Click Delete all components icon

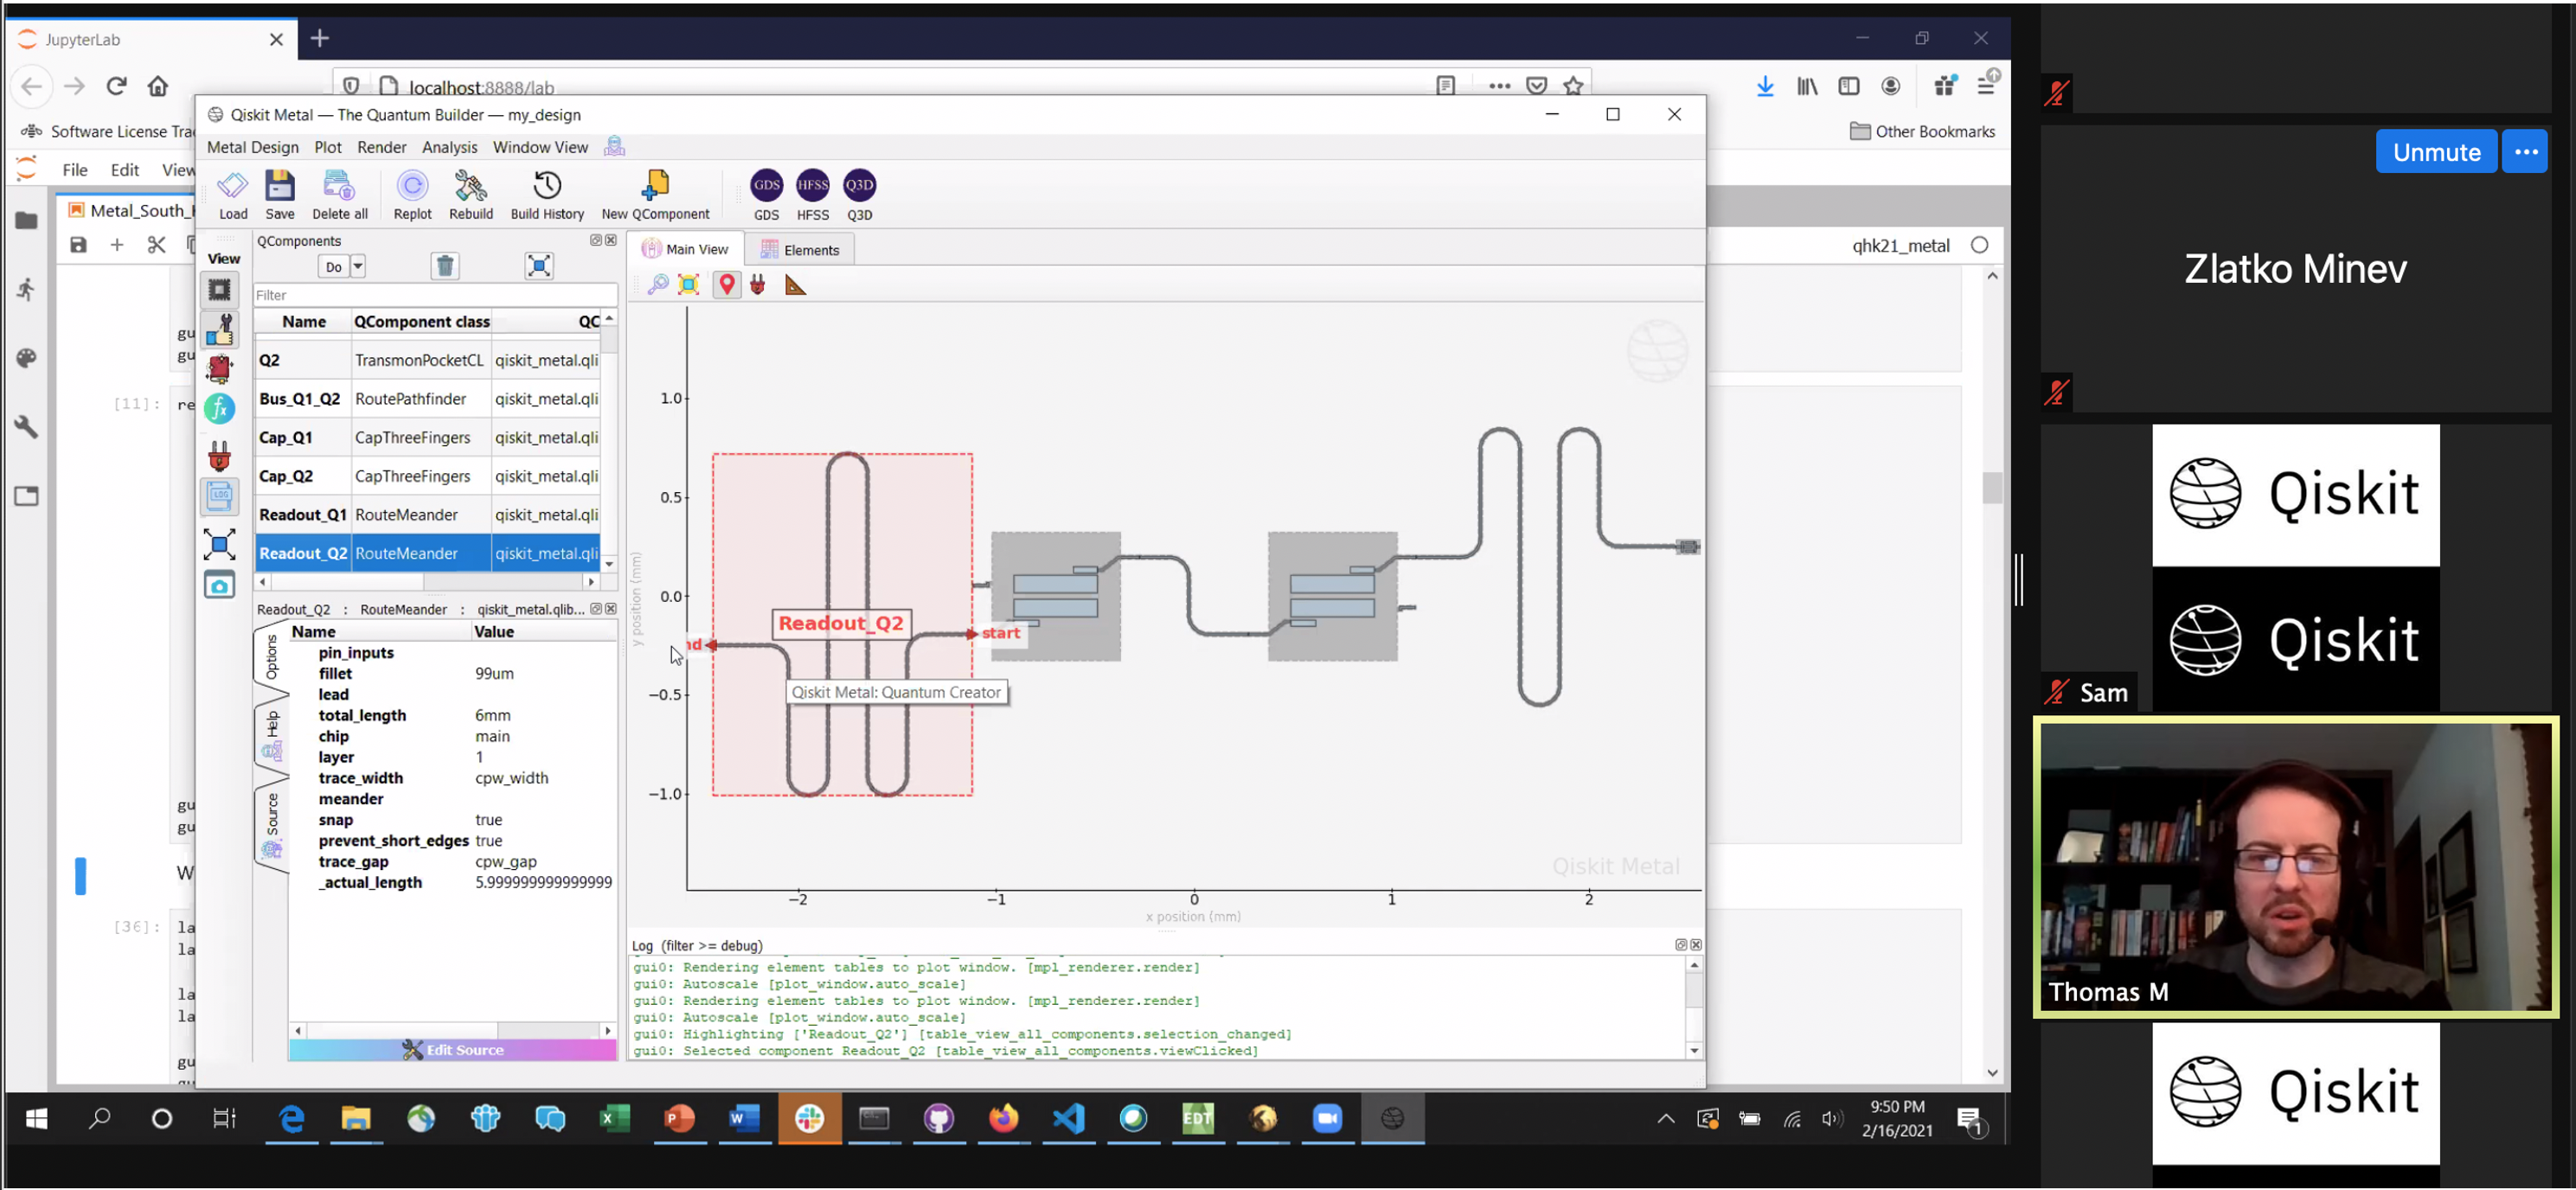tap(339, 194)
